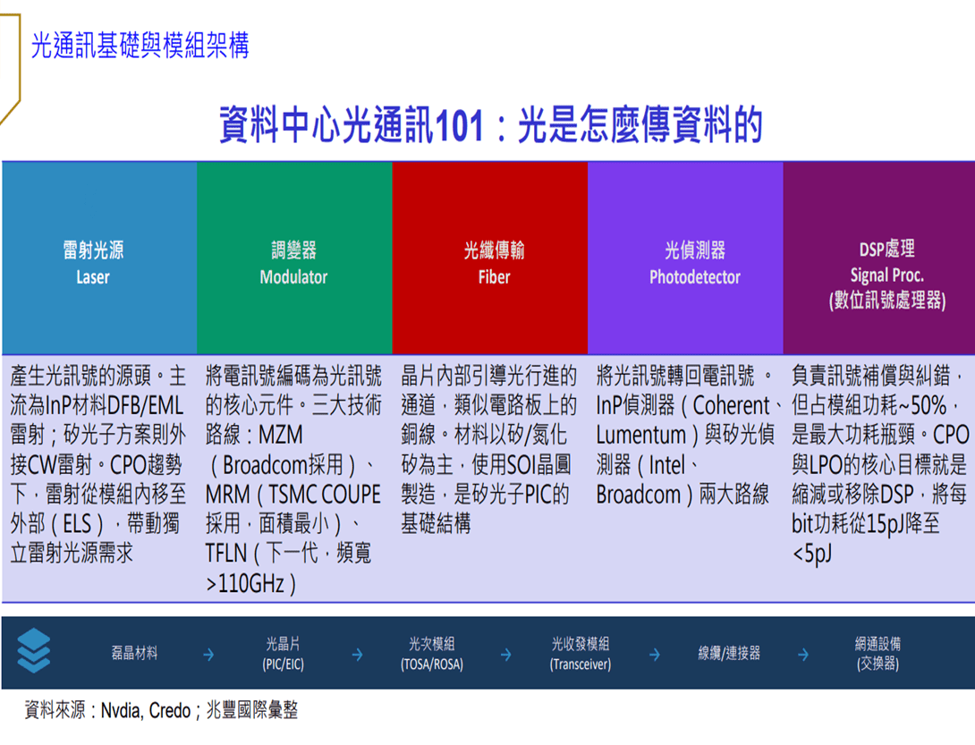Screen dimensions: 975x745
Task: Select the blue 雷射光源 Laser header block
Action: [99, 258]
